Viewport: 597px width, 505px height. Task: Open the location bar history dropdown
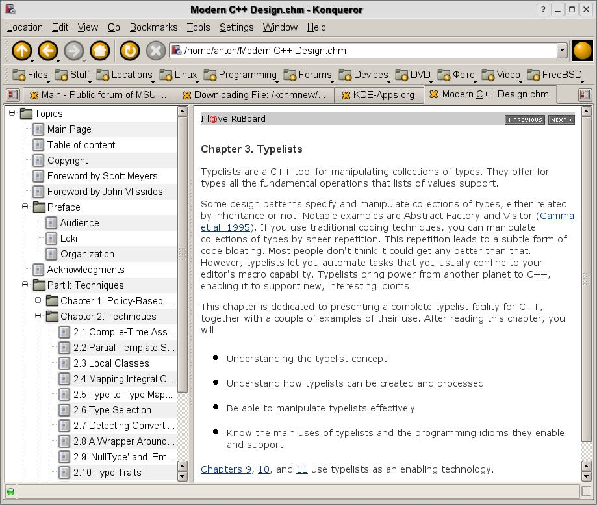click(x=562, y=50)
